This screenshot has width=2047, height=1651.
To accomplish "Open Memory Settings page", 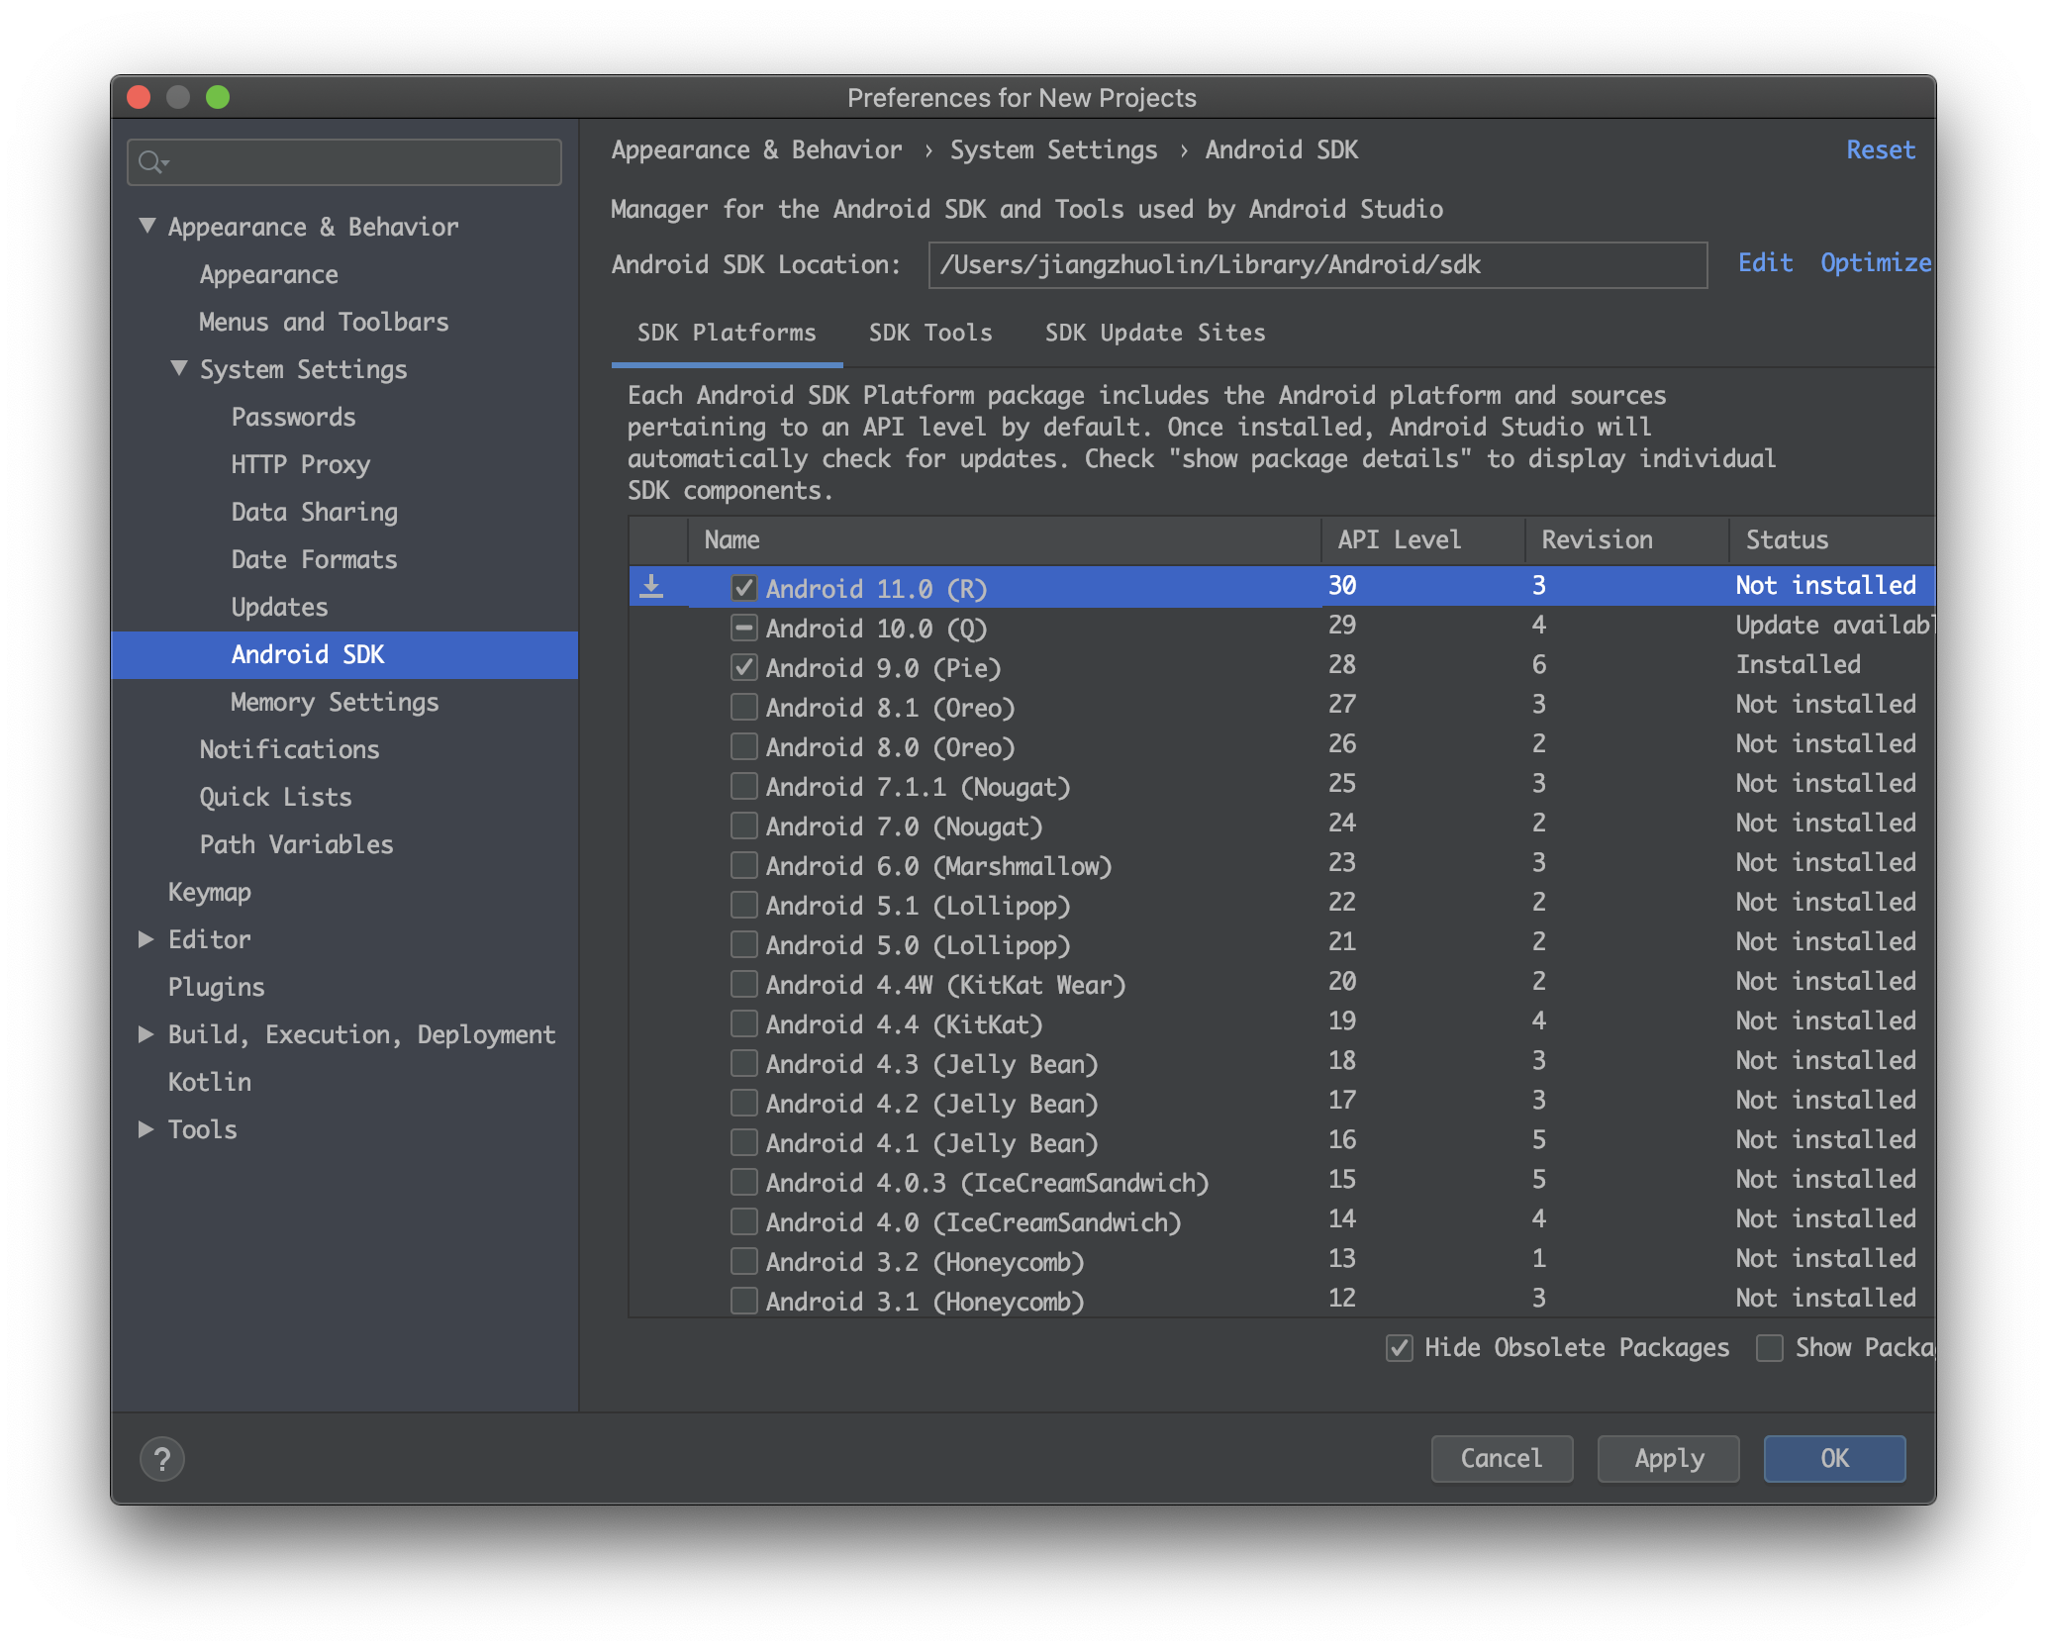I will coord(335,702).
